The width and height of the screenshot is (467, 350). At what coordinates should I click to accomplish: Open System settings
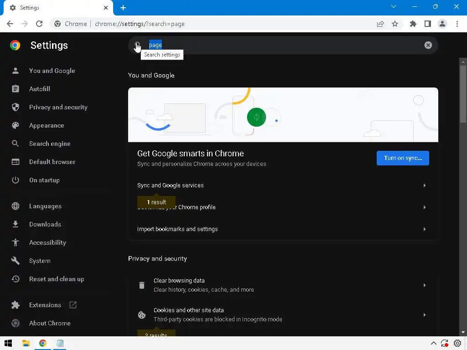[x=40, y=261]
